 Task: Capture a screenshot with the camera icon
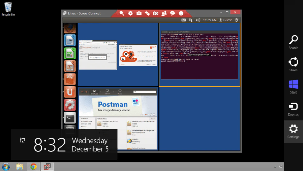pyautogui.click(x=156, y=13)
